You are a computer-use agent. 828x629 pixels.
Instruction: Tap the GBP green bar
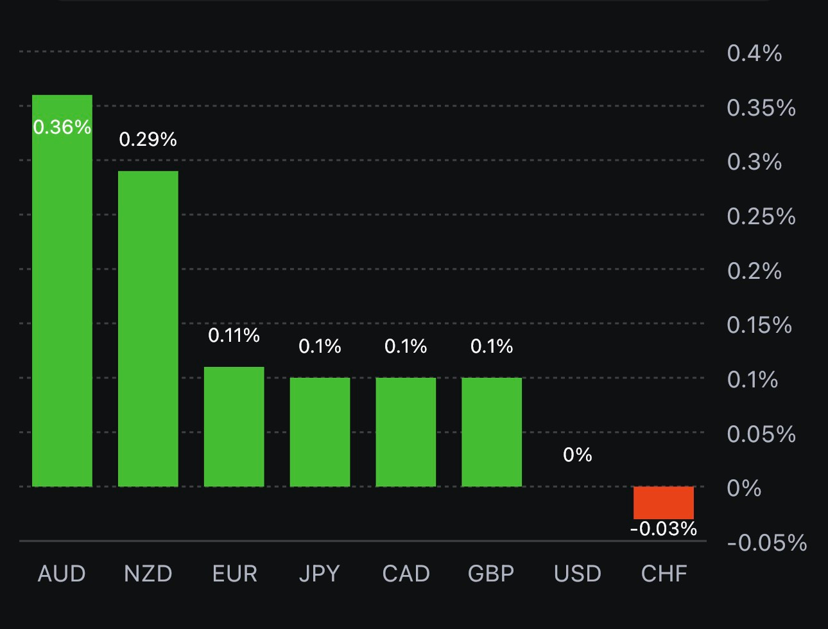click(492, 432)
